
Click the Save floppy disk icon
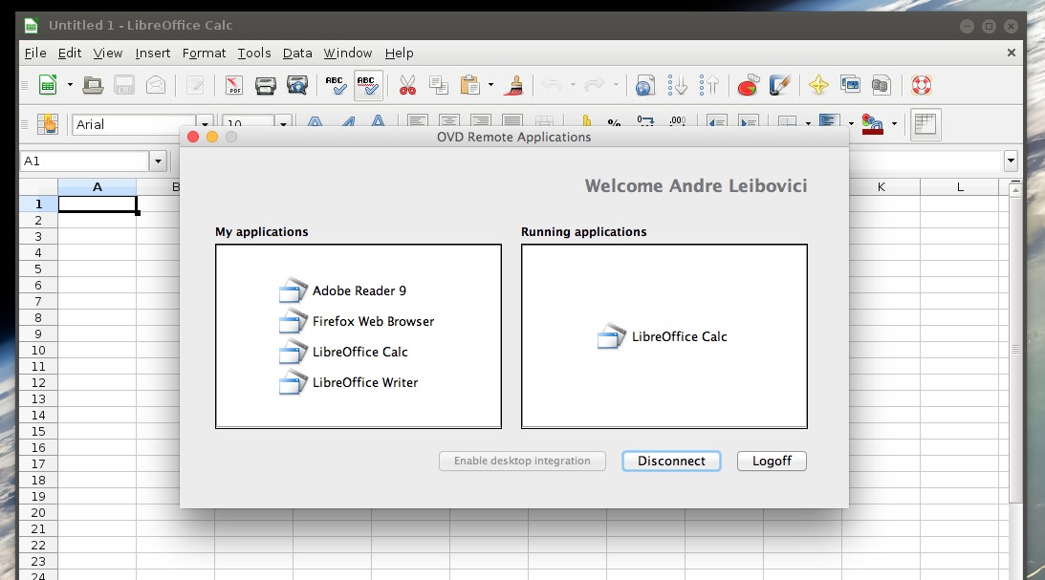click(x=124, y=85)
